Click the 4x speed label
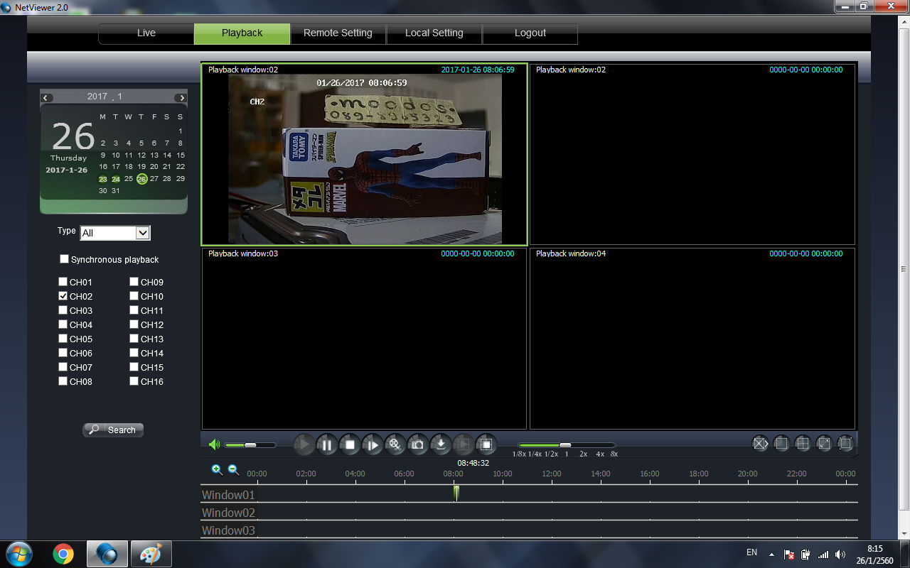910x568 pixels. [600, 454]
